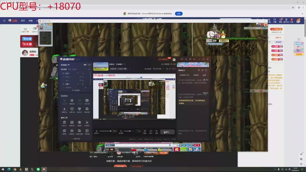Toggle lock on 文本 1 source
306x172 pixels.
pyautogui.click(x=83, y=73)
